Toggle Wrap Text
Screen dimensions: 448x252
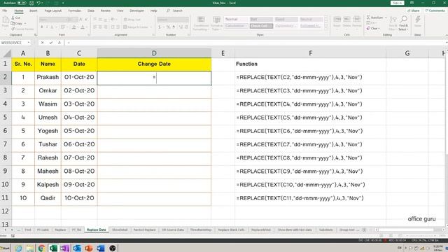point(132,20)
